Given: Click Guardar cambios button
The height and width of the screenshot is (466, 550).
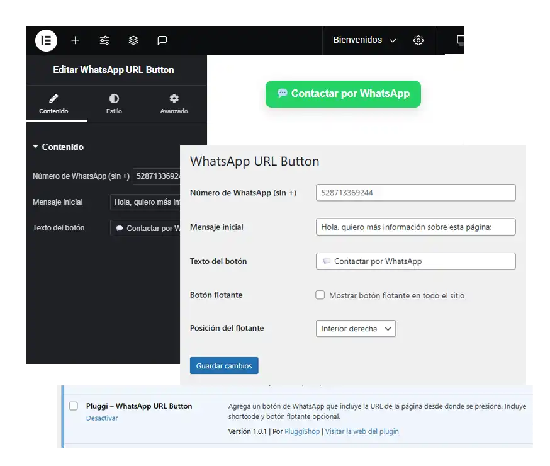Looking at the screenshot, I should pos(224,366).
